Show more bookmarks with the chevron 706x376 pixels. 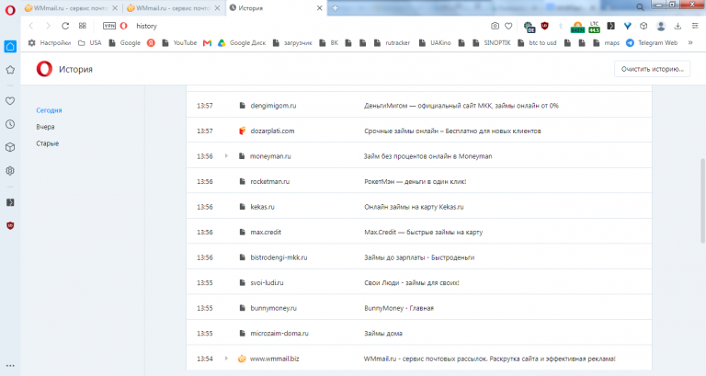click(690, 43)
